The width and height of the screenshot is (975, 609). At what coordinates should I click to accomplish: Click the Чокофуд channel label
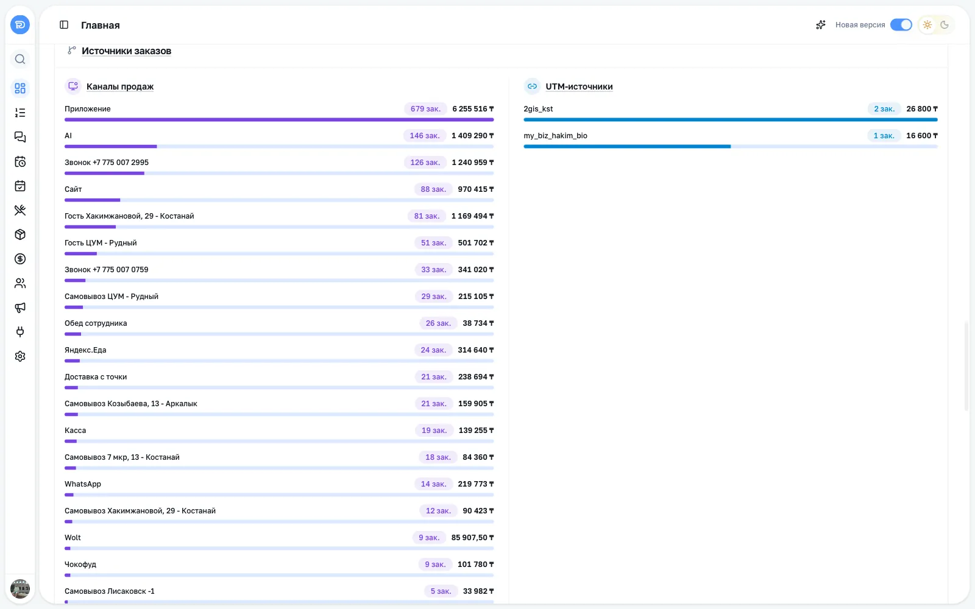point(80,565)
